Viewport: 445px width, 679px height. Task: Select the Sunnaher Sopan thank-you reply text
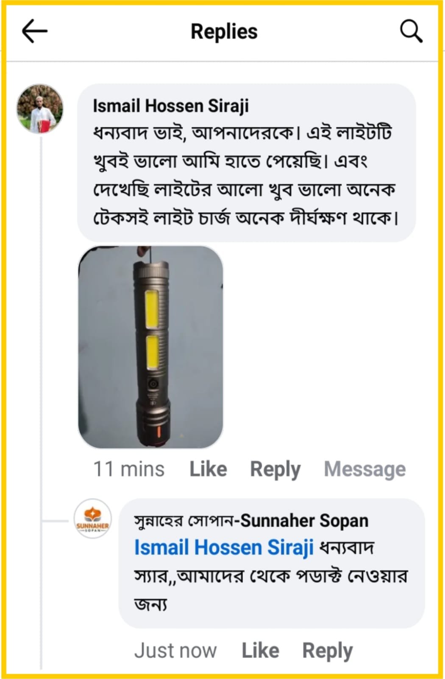(271, 575)
